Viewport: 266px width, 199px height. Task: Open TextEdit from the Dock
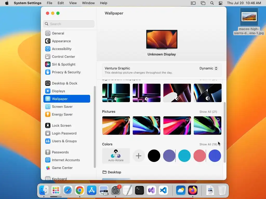[x=128, y=190]
